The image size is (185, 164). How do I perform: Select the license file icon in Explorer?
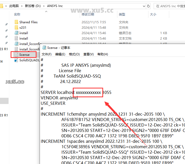pos(16,55)
